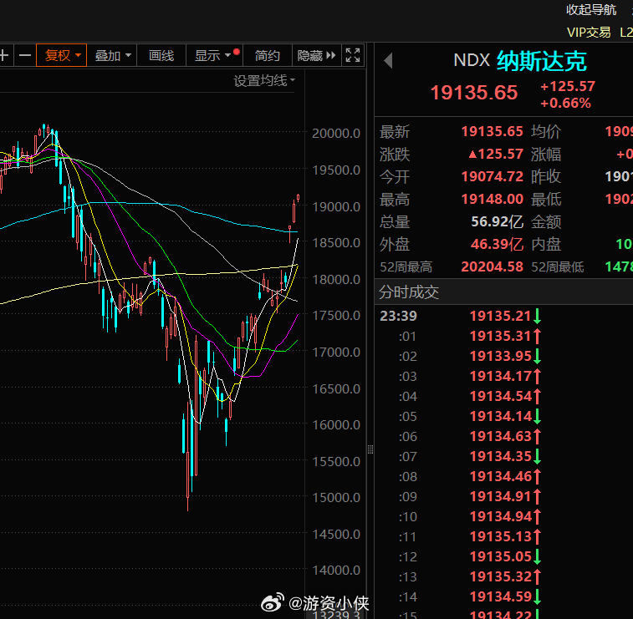Click the 52周最低 label
Image resolution: width=633 pixels, height=619 pixels.
(x=558, y=267)
